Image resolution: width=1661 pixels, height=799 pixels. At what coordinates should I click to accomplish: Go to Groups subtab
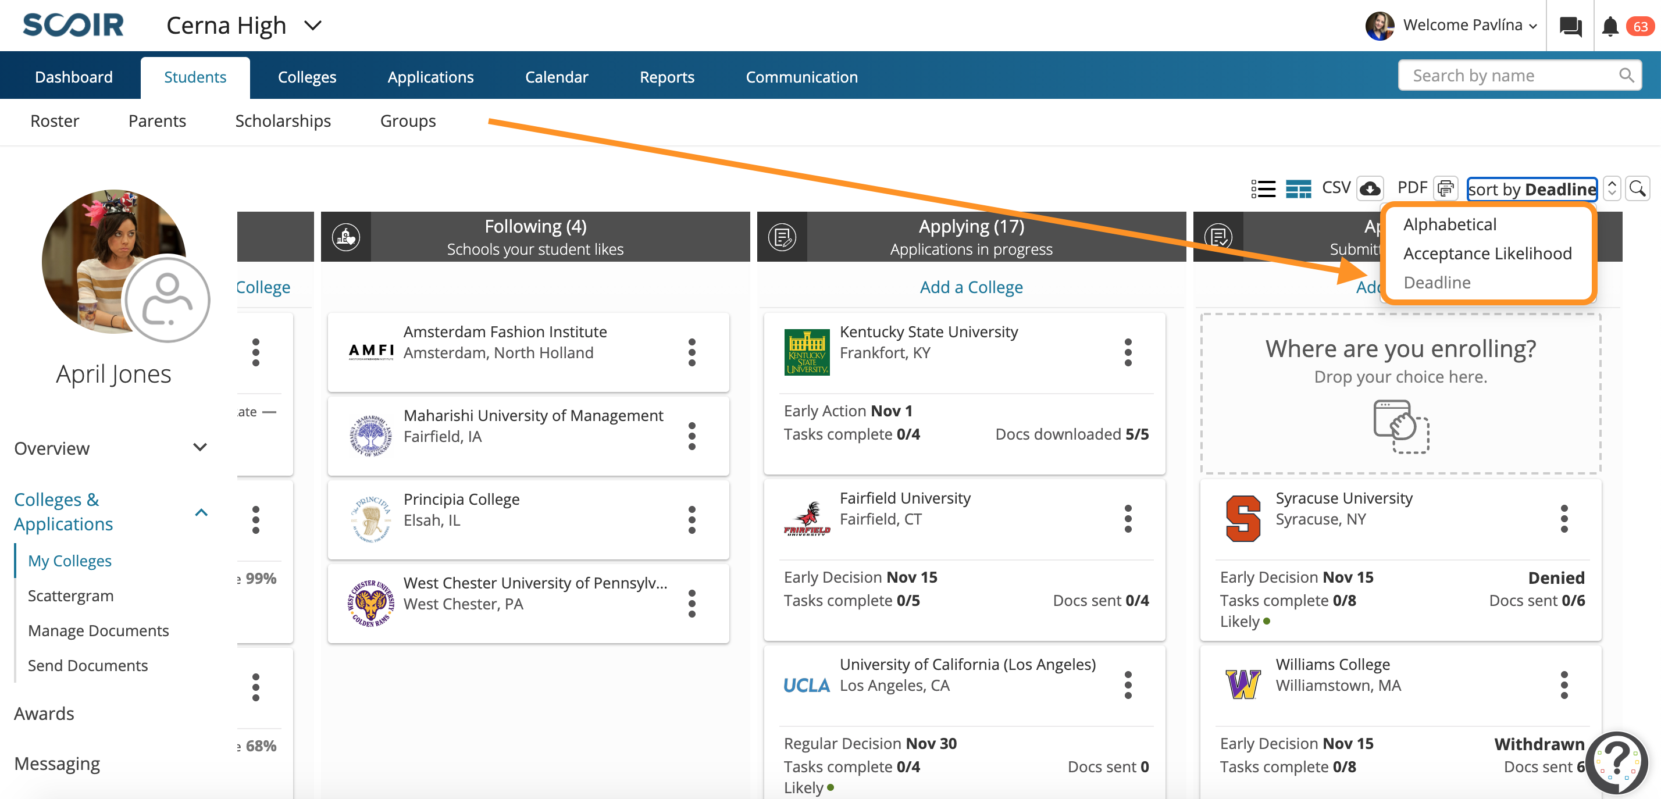click(x=408, y=120)
